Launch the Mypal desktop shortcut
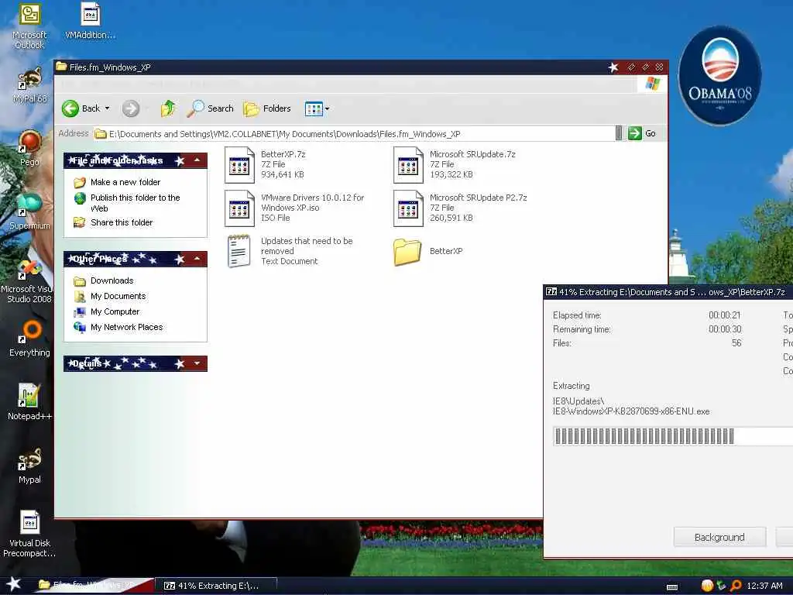The width and height of the screenshot is (793, 595). tap(29, 466)
